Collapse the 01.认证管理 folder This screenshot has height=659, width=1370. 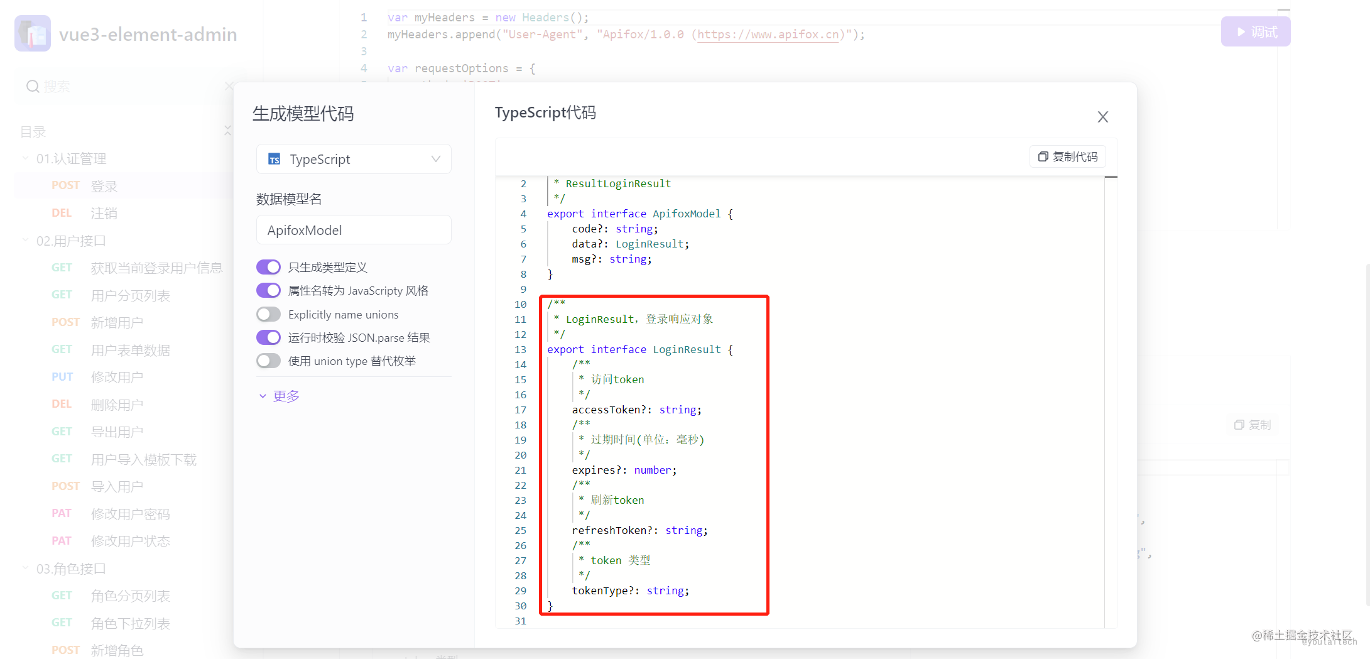[x=25, y=158]
